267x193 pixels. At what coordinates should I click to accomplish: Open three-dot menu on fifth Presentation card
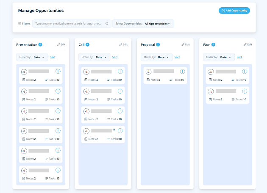58,150
